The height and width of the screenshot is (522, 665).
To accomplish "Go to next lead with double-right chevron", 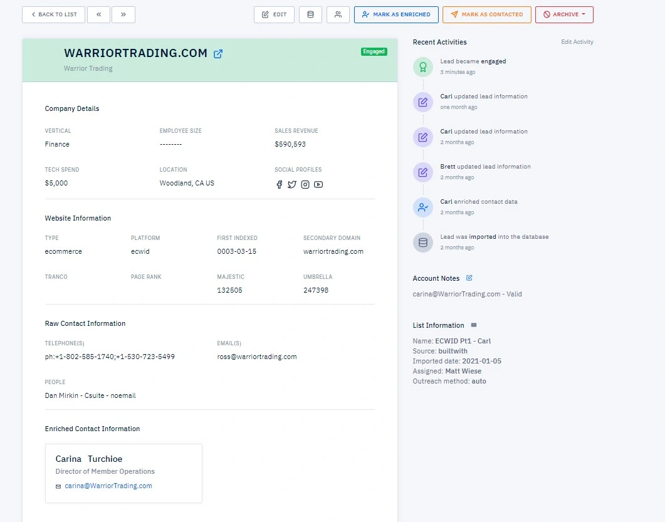I will [123, 14].
